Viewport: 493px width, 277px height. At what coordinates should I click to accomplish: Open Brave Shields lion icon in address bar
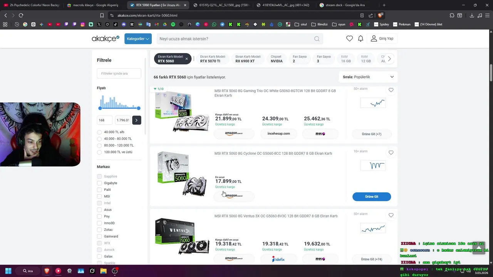point(380,15)
